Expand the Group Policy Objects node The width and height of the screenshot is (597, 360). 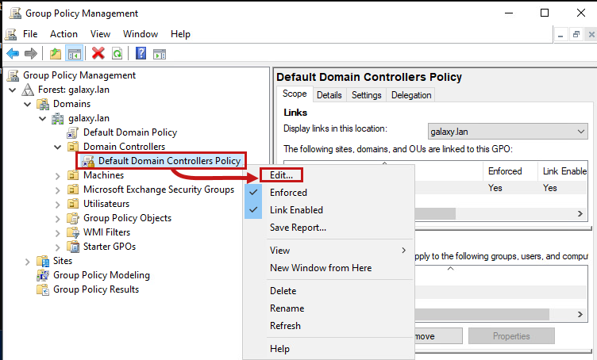(x=57, y=218)
